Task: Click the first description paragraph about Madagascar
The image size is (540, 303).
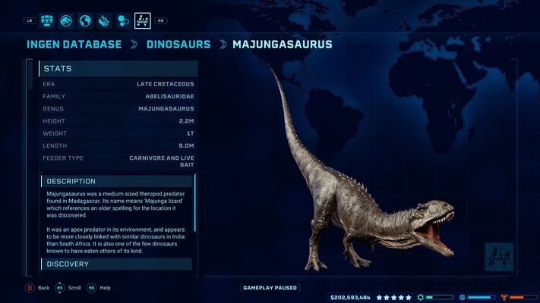Action: coord(116,205)
